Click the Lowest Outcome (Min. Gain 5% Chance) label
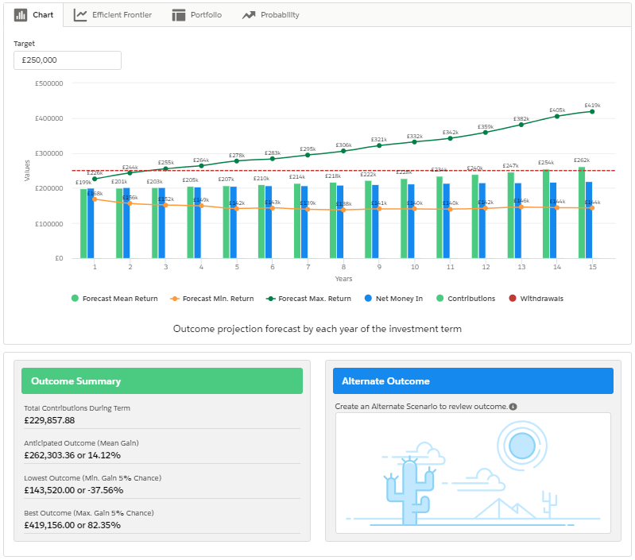 click(x=93, y=478)
